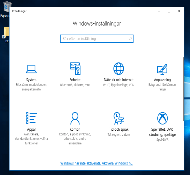
Task: Open the Tid och språk icon
Action: [119, 118]
